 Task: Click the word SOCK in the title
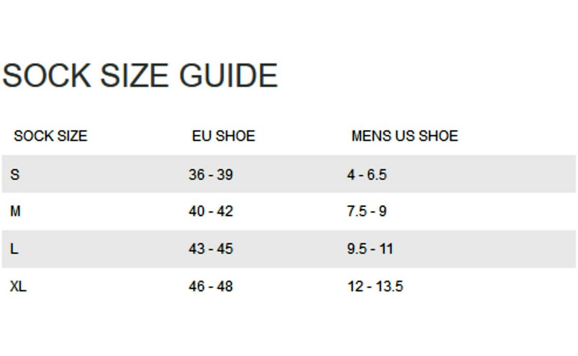pos(46,75)
